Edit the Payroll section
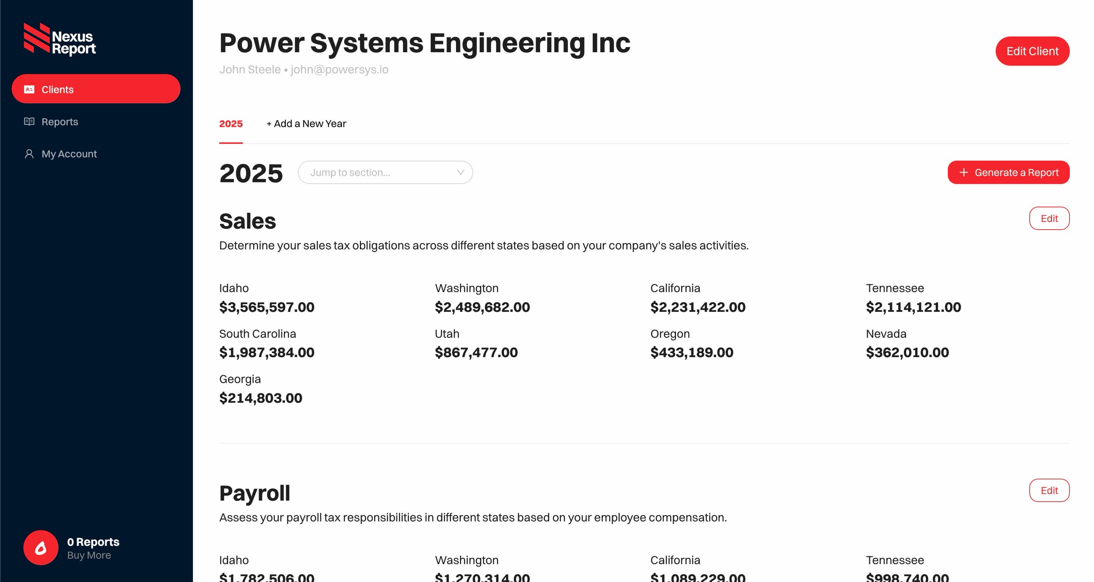1094x582 pixels. coord(1049,490)
